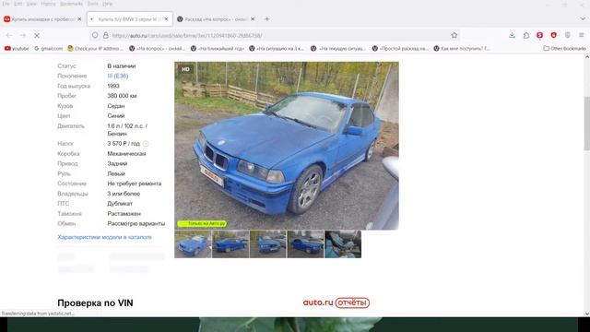Open the «На ситуацию на 3 к...» bookmark
The height and width of the screenshot is (332, 590).
[x=277, y=49]
